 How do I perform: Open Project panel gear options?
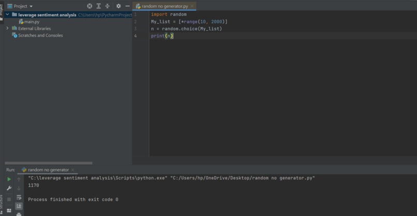pyautogui.click(x=118, y=6)
